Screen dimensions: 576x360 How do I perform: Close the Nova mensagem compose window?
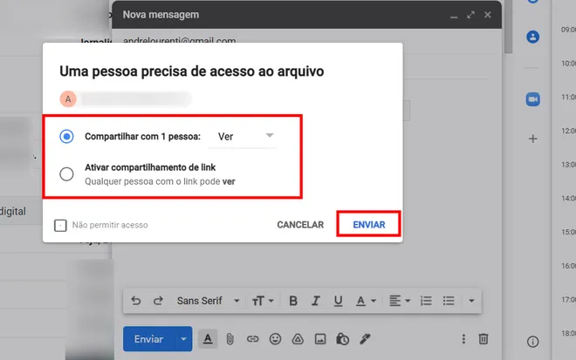point(488,15)
